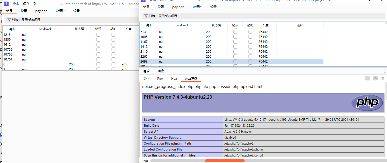Click PHP Version 7.4.3-4ubuntu2.23 heading
This screenshot has height=163, width=387.
pyautogui.click(x=178, y=97)
